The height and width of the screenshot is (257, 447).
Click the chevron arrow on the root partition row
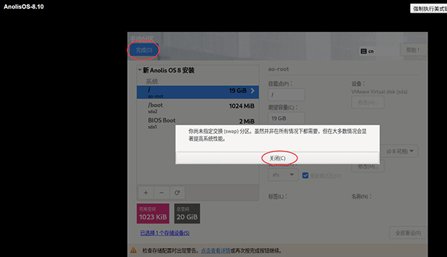[253, 91]
